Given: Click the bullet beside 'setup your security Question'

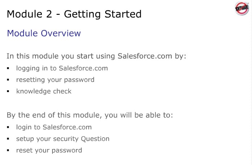Looking at the screenshot, I should coord(8,139).
